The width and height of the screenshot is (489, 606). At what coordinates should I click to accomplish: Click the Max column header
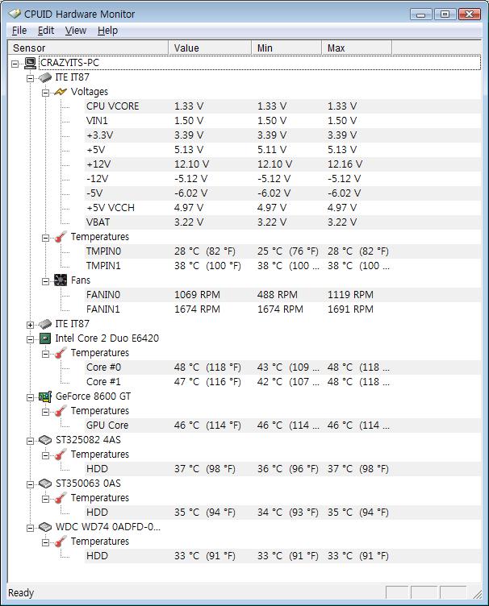pos(357,48)
